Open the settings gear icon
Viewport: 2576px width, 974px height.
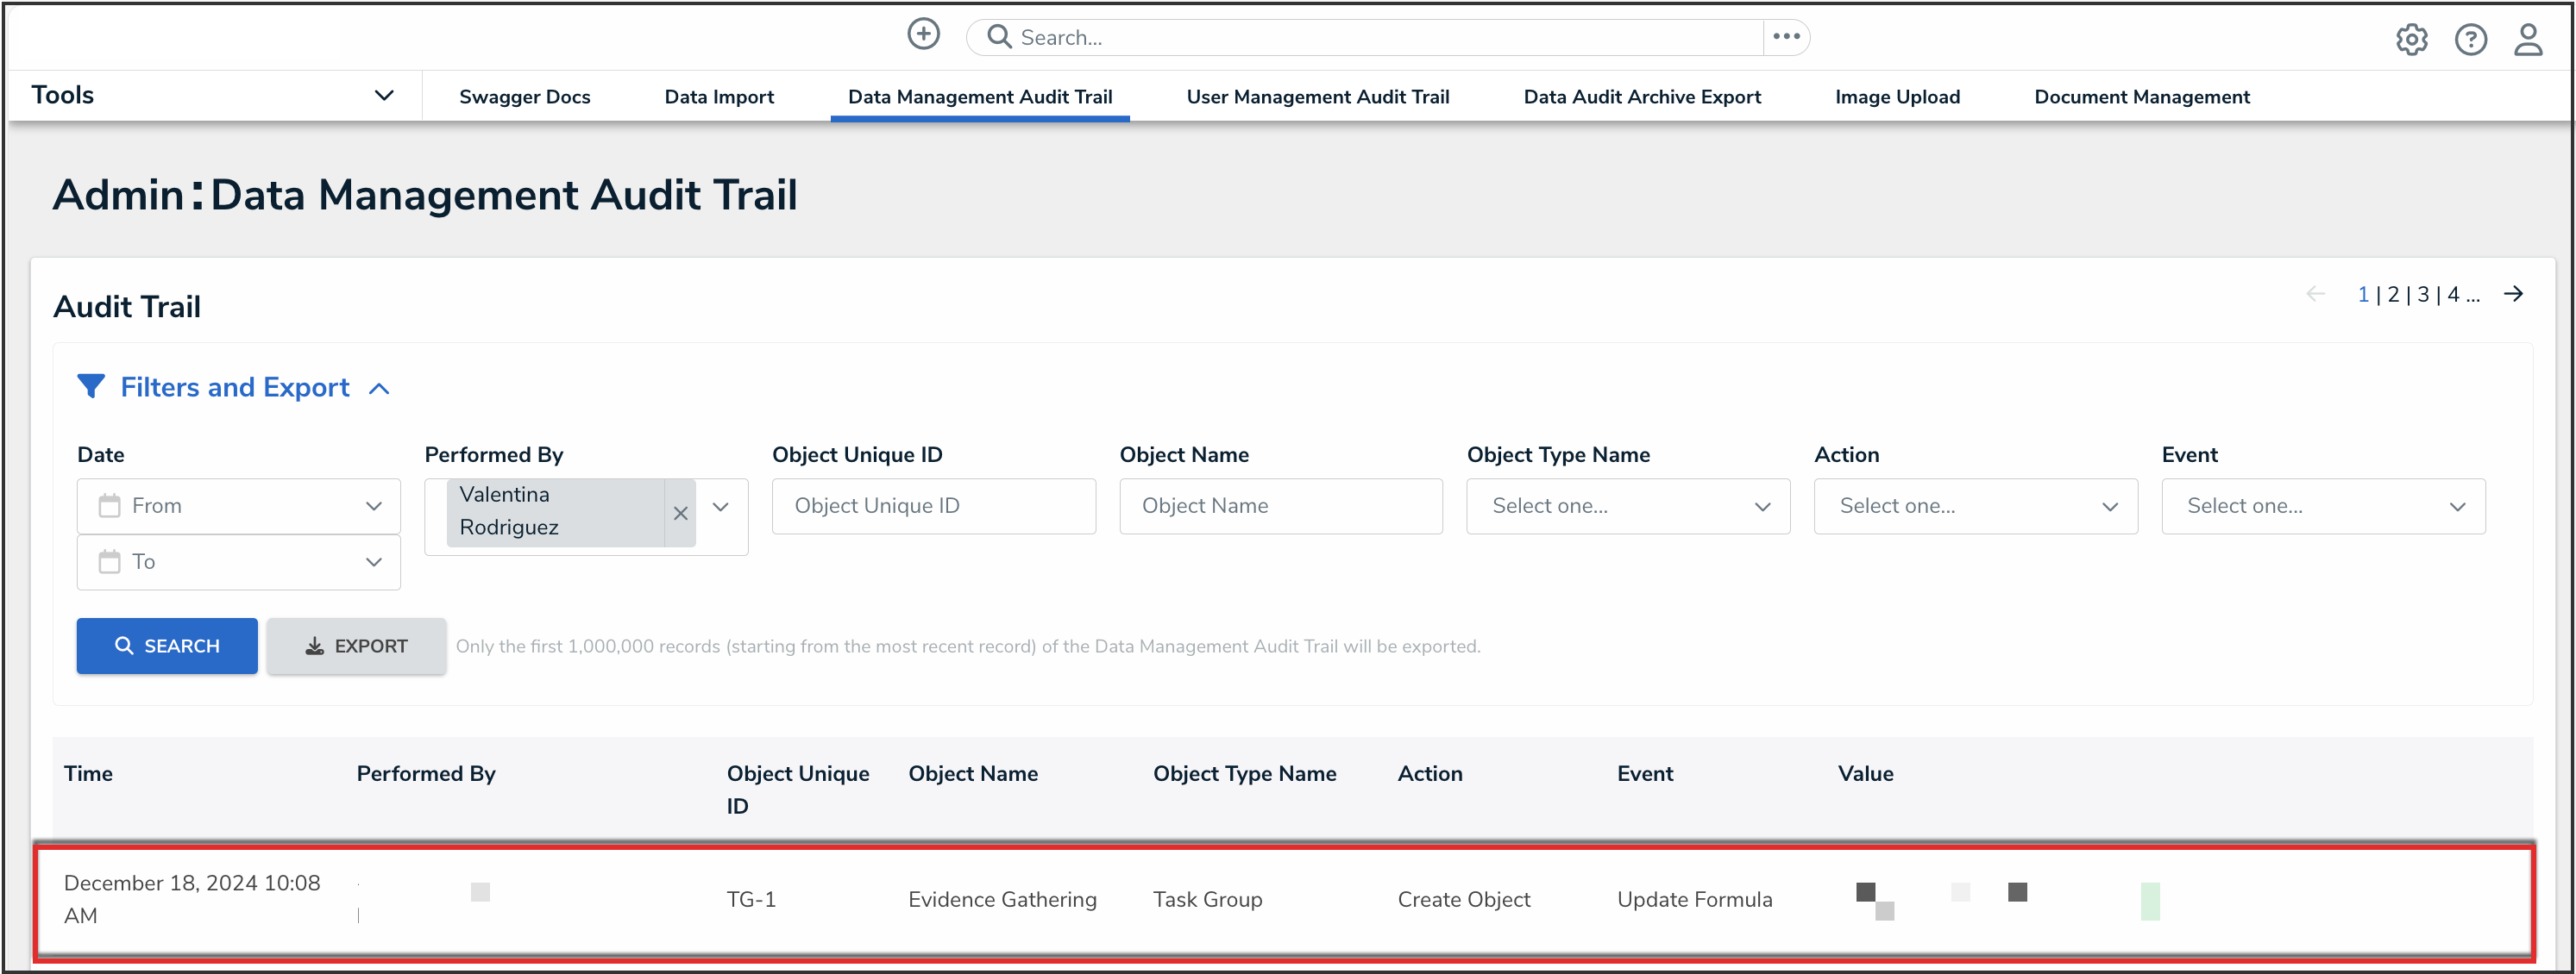coord(2411,39)
